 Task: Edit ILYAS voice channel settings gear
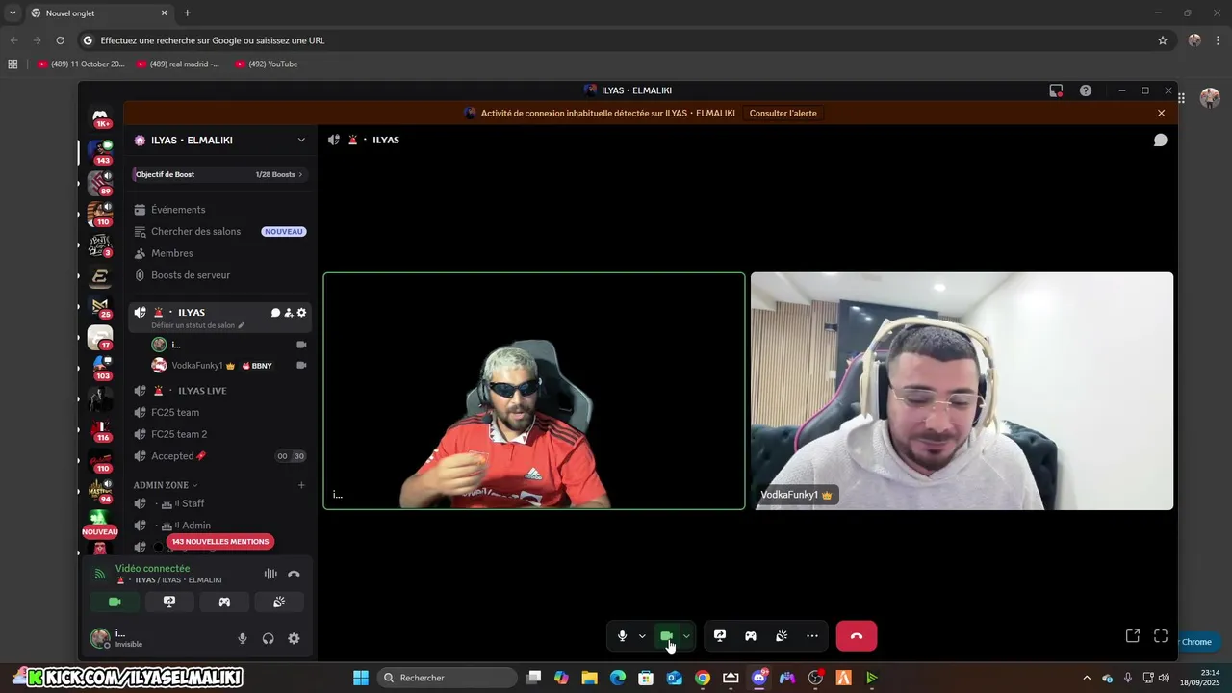tap(301, 313)
